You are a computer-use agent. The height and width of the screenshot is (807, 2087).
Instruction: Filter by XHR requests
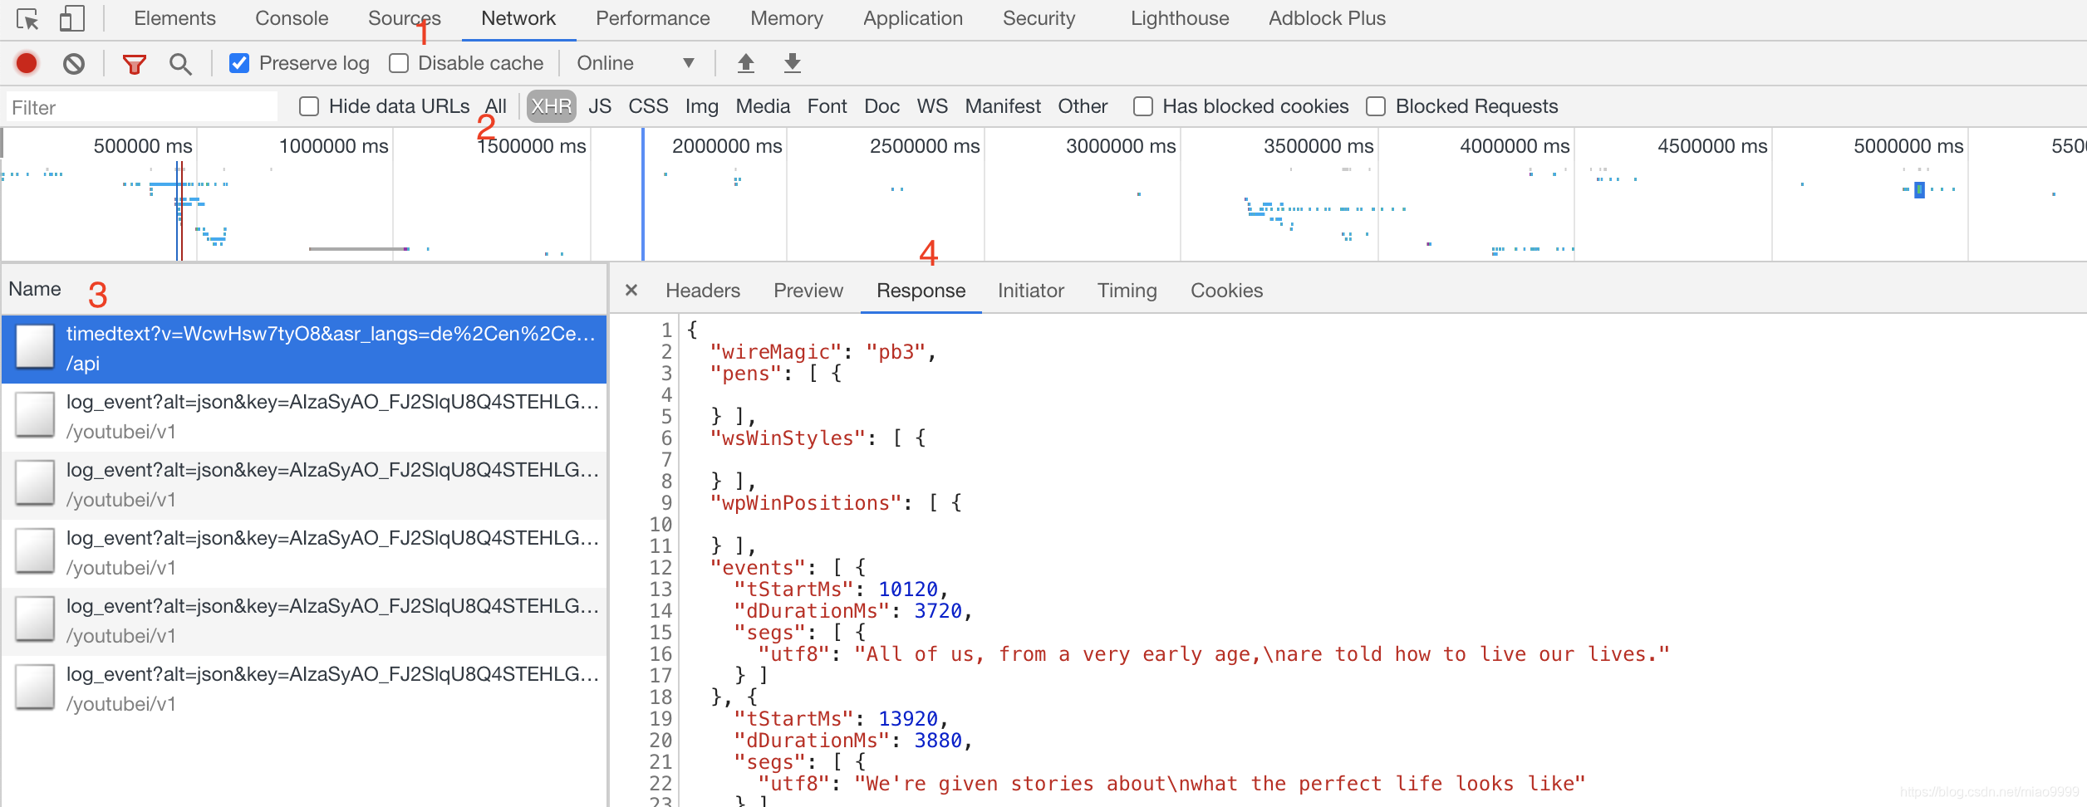click(552, 106)
